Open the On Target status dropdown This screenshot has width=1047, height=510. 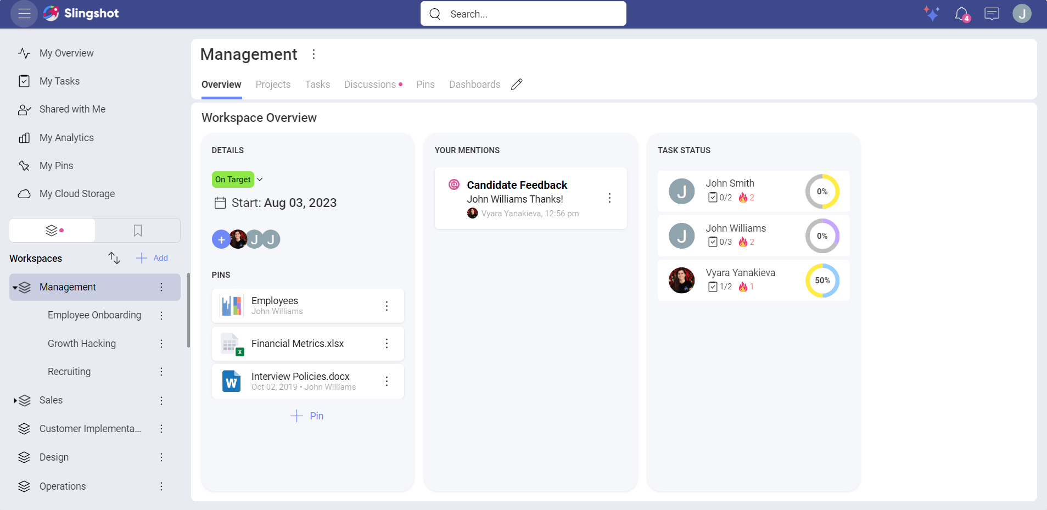[238, 180]
